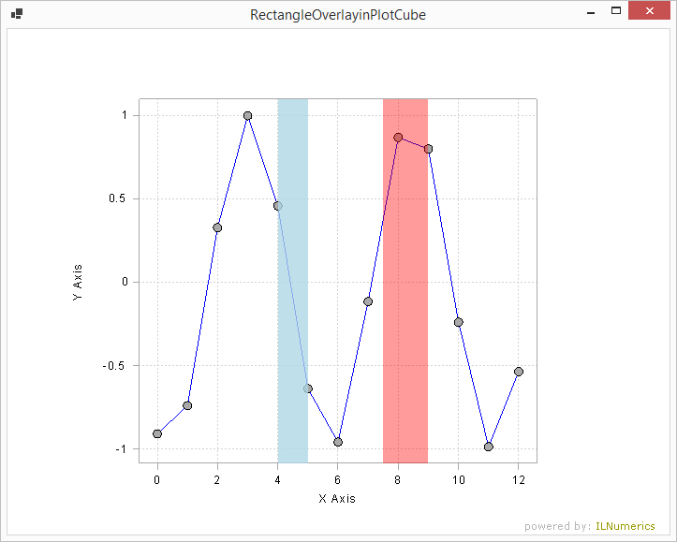The width and height of the screenshot is (677, 542).
Task: Select the data point marker at x=7
Action: 368,301
